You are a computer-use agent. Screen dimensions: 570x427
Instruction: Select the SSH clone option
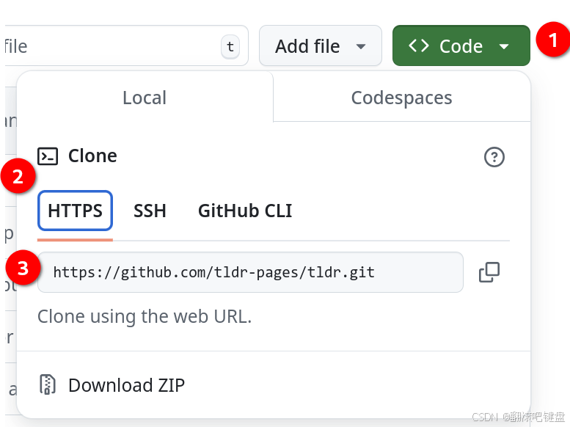point(150,211)
